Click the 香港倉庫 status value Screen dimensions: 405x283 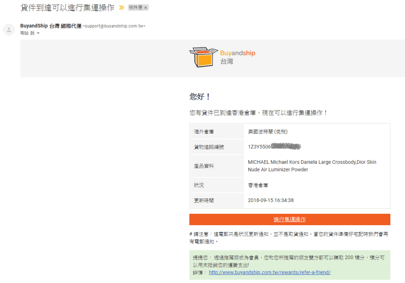tap(258, 185)
